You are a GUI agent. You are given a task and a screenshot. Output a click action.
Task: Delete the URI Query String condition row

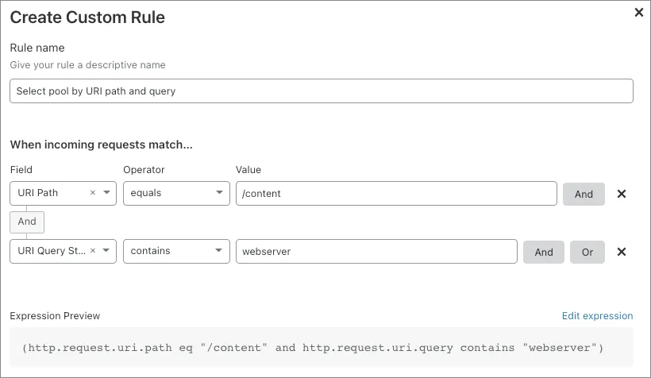[622, 252]
